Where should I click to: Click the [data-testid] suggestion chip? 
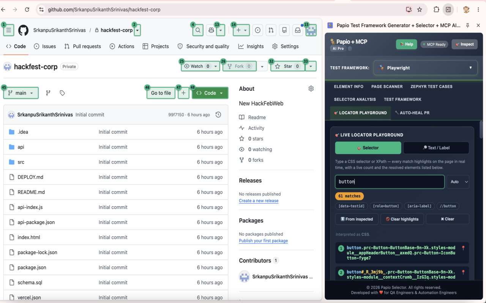pyautogui.click(x=351, y=206)
